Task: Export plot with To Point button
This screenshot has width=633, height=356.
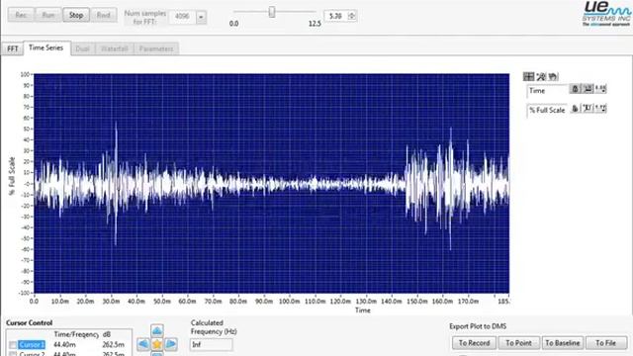Action: tap(518, 343)
